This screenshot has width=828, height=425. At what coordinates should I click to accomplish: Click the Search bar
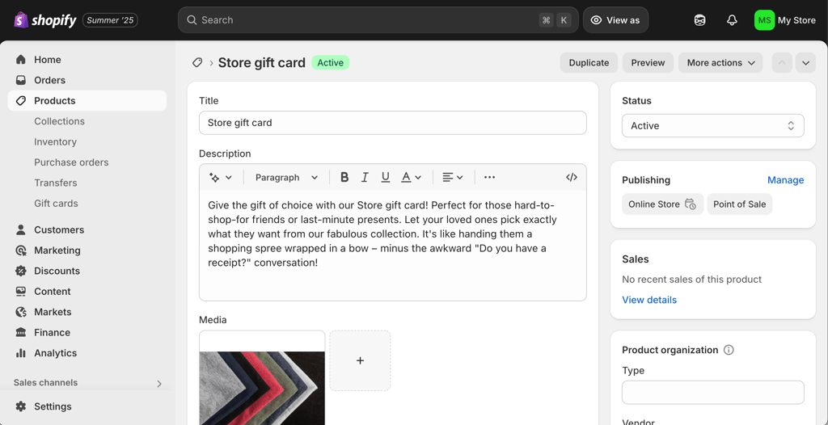(378, 20)
